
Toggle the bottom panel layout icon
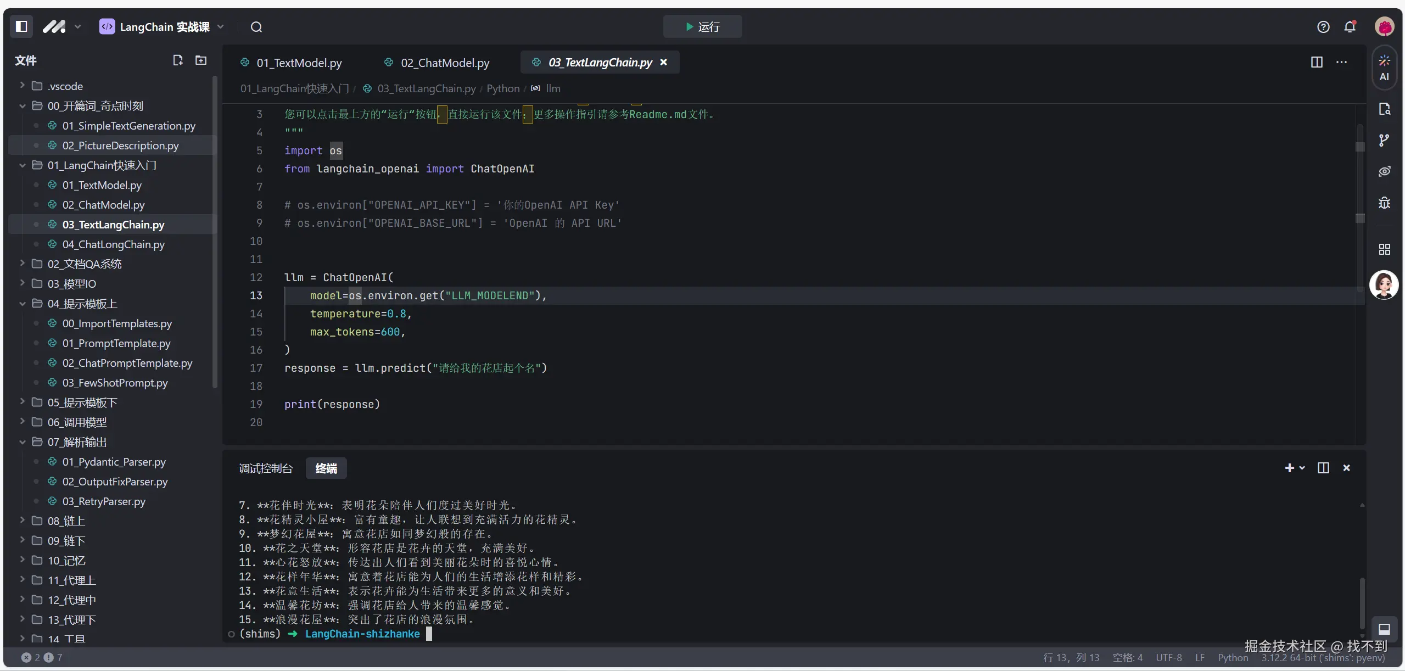pos(1384,629)
